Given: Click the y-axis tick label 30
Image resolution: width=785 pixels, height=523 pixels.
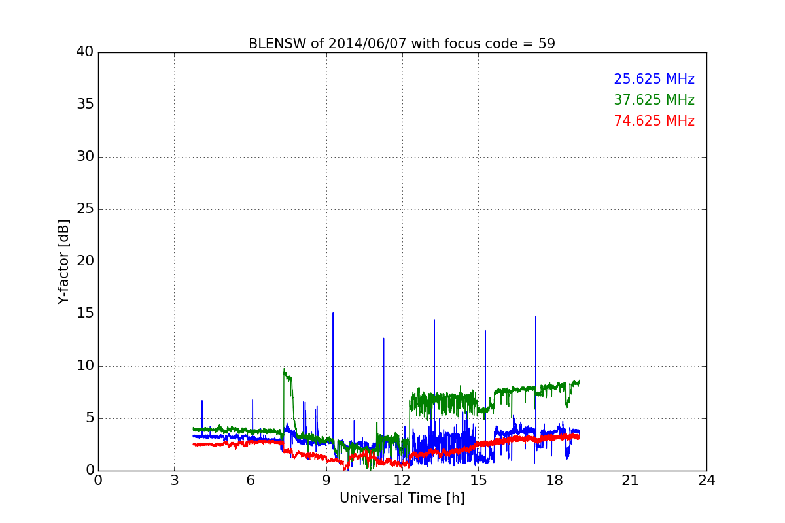Looking at the screenshot, I should (85, 157).
